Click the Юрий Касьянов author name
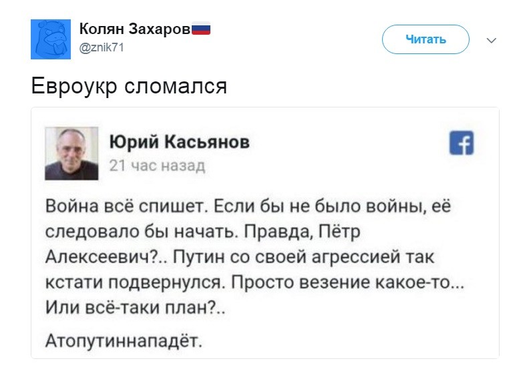Screen dimensions: 531x367 180,142
